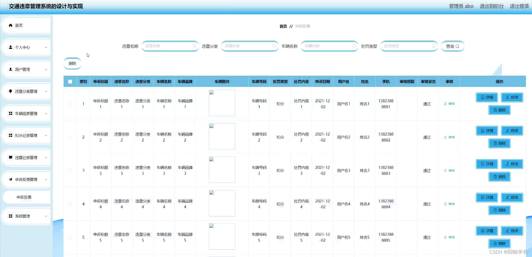Click 审核 link on the first row
Viewport: 532px width, 257px height.
(x=449, y=104)
